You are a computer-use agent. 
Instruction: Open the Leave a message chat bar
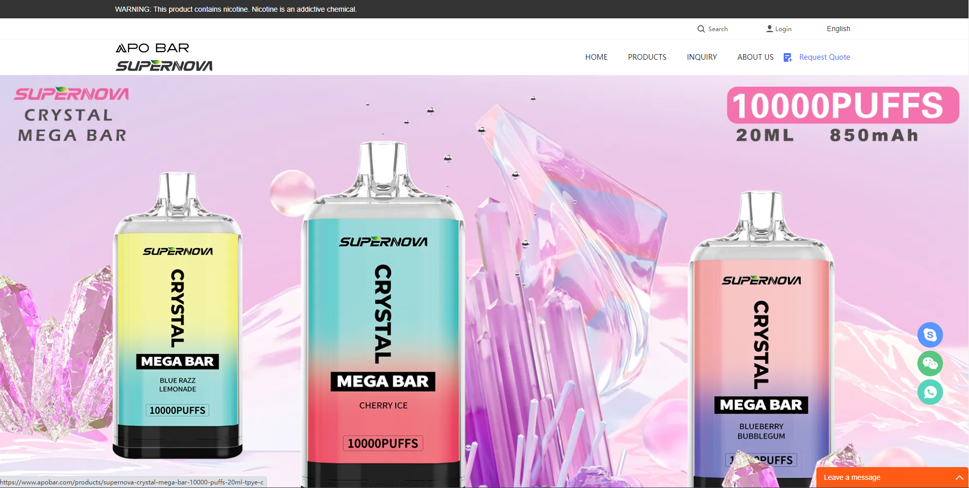coord(892,477)
